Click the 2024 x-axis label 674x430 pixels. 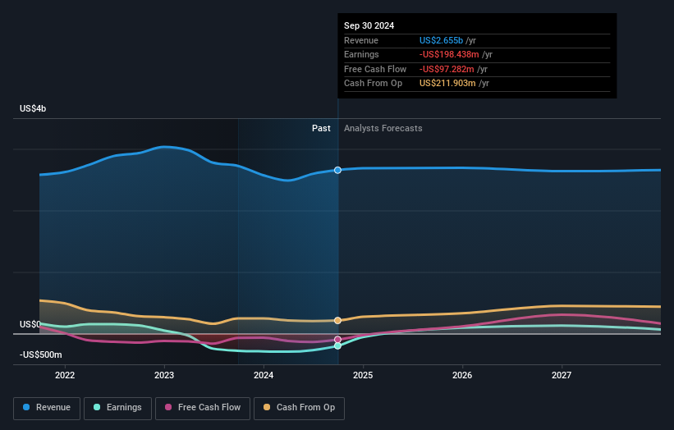click(x=264, y=376)
